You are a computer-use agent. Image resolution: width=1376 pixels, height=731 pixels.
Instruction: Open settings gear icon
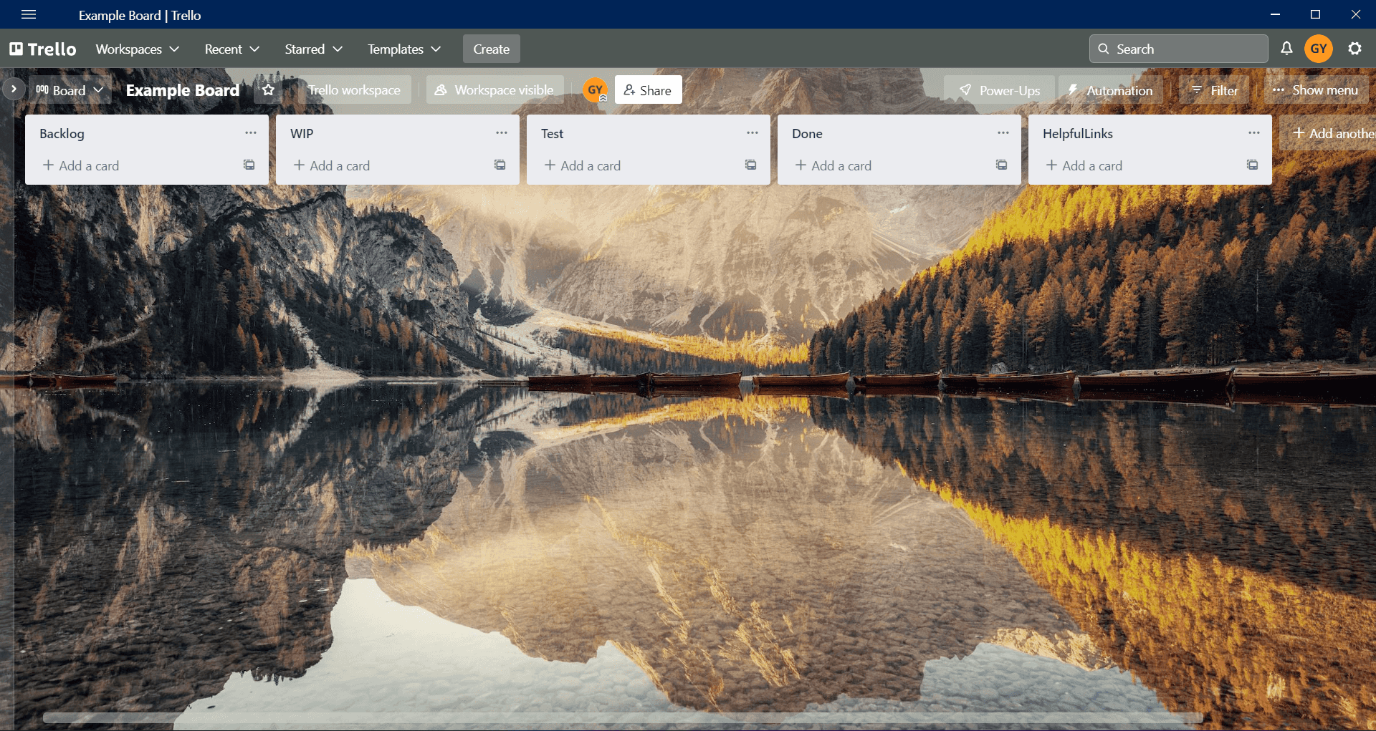pos(1354,49)
